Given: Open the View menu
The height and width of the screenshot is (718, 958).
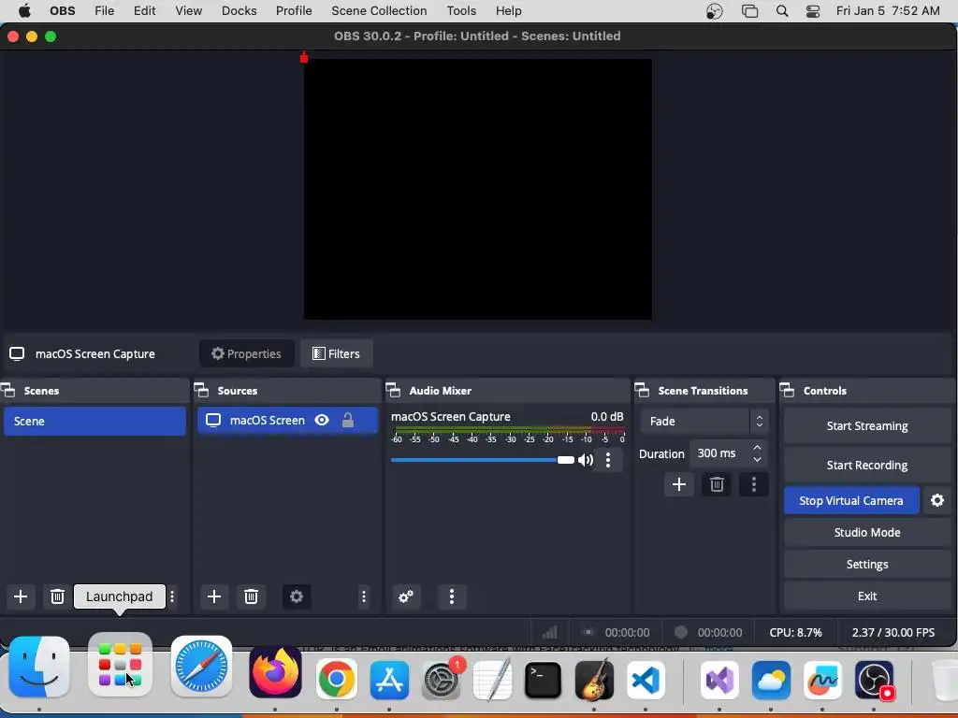Looking at the screenshot, I should [189, 11].
